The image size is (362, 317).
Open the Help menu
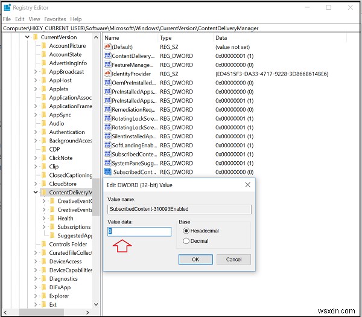tap(76, 19)
